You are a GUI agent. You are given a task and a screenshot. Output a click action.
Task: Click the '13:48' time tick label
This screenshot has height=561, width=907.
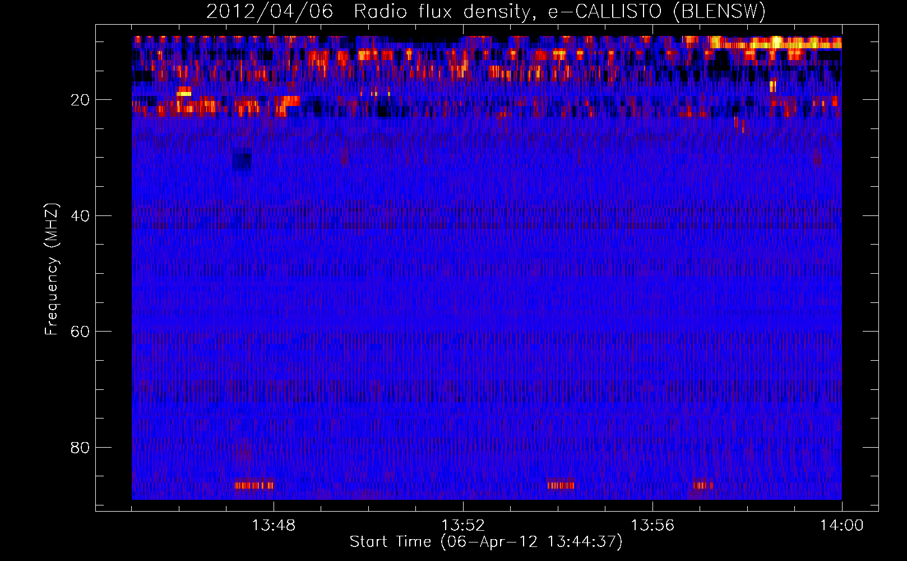click(274, 526)
